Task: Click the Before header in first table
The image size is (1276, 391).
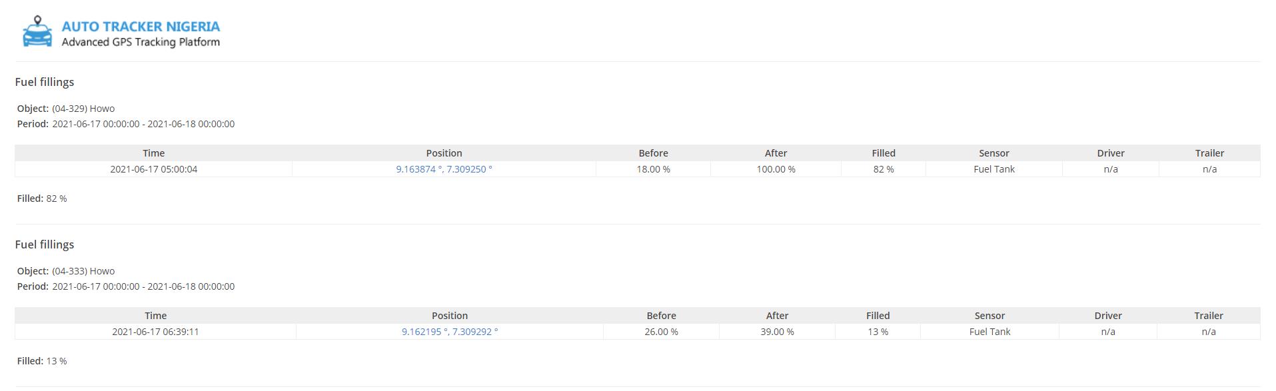Action: pyautogui.click(x=653, y=153)
